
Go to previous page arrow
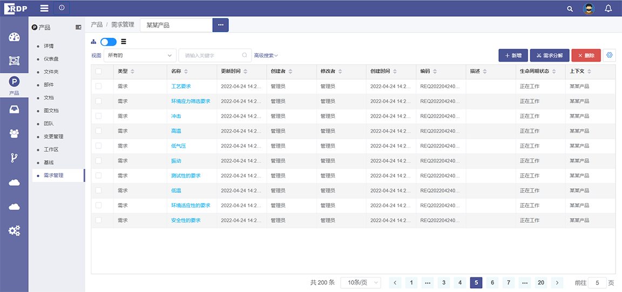(395, 282)
